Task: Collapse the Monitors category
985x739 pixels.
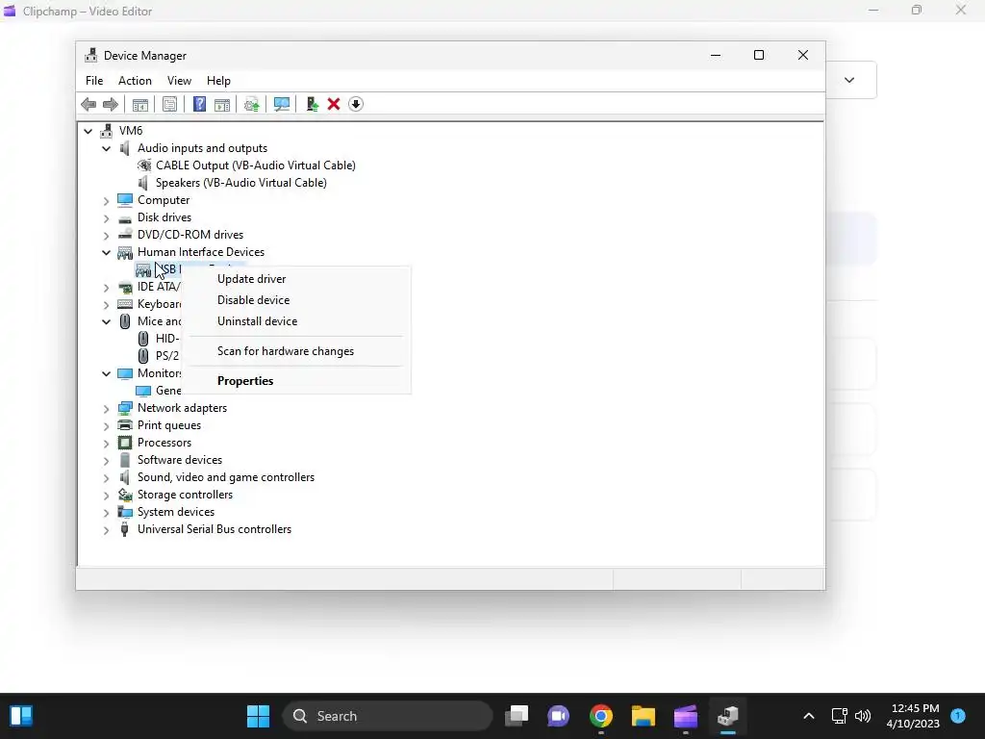Action: pyautogui.click(x=106, y=374)
